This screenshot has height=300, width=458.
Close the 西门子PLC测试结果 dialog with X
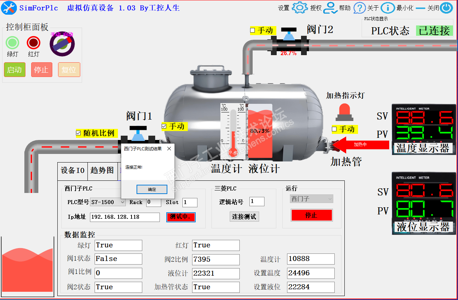(x=169, y=149)
